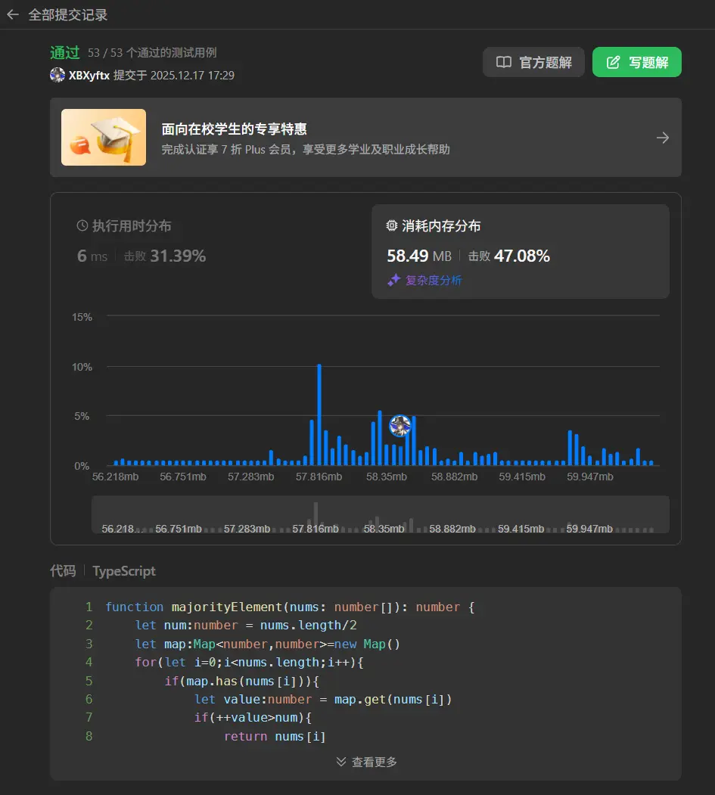Click the pencil icon in 写题解
Screen dimensions: 715x795
[x=614, y=62]
